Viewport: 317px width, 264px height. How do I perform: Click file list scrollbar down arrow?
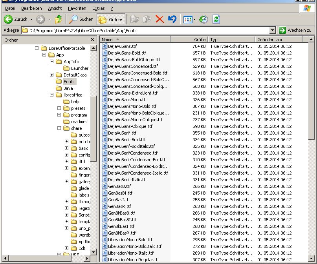(x=312, y=259)
